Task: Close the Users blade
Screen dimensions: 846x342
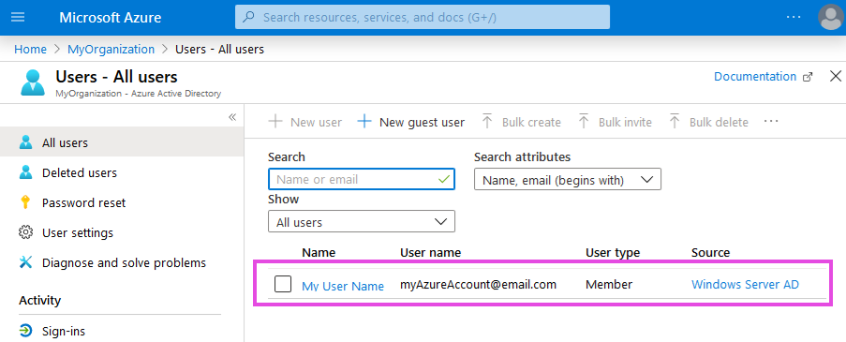Action: pyautogui.click(x=835, y=77)
